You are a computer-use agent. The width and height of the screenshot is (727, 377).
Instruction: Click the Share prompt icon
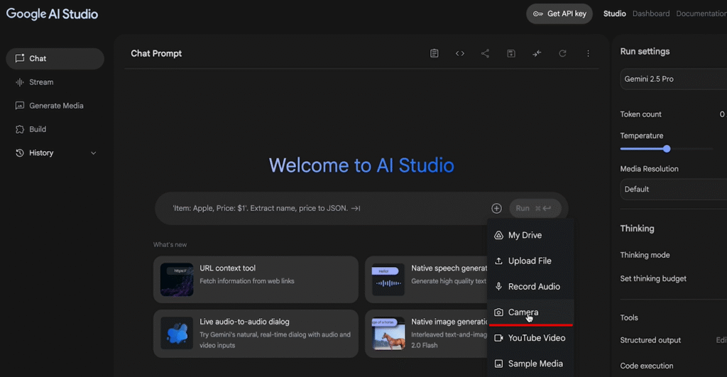click(485, 53)
